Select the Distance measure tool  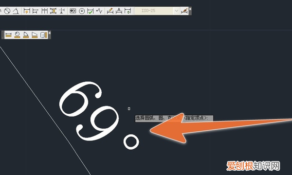9,35
